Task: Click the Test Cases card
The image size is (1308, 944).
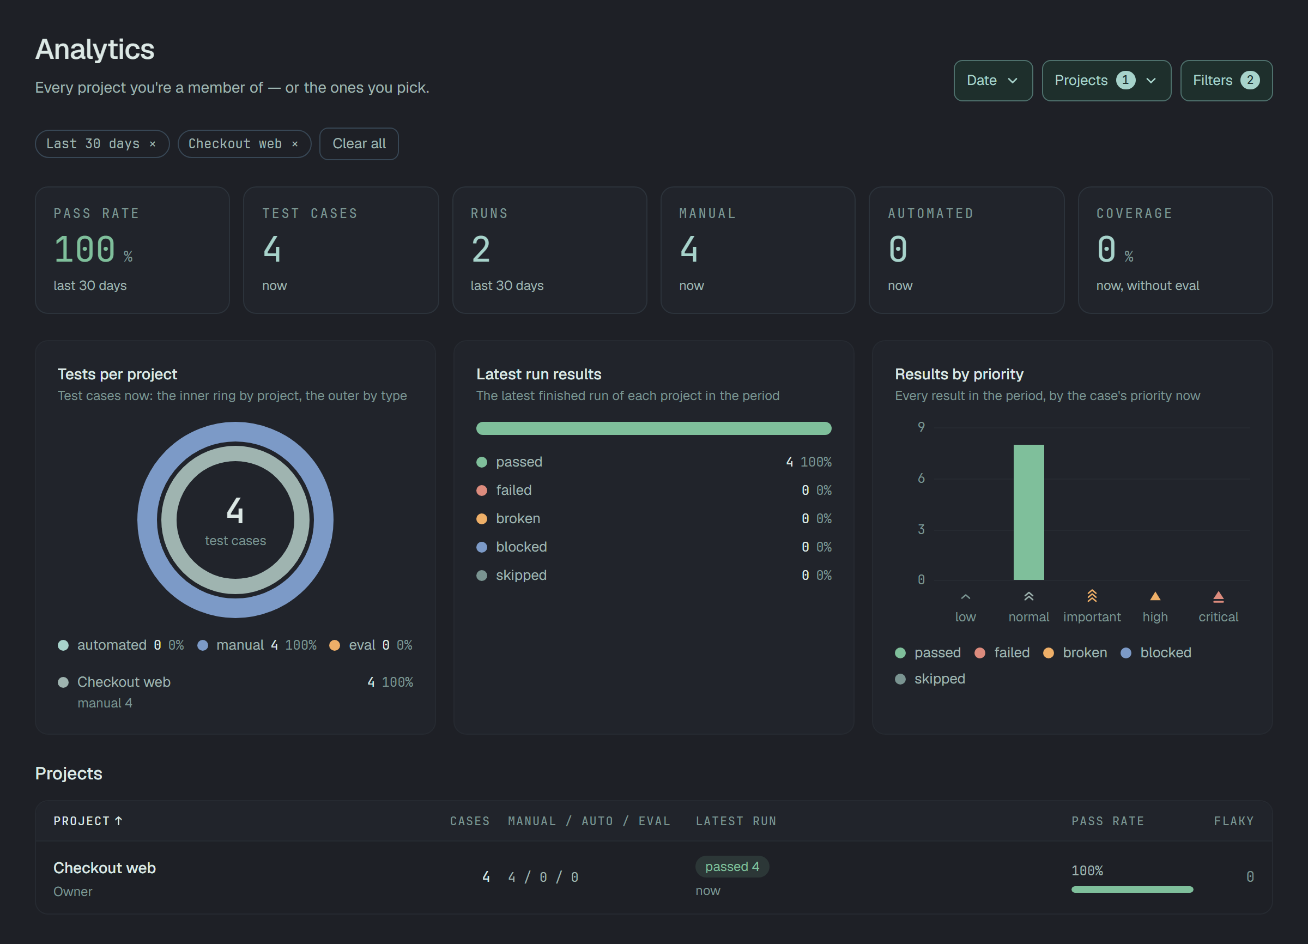Action: (341, 250)
